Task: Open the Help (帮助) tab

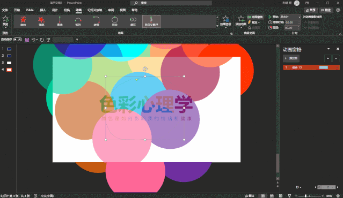Action: coord(135,10)
